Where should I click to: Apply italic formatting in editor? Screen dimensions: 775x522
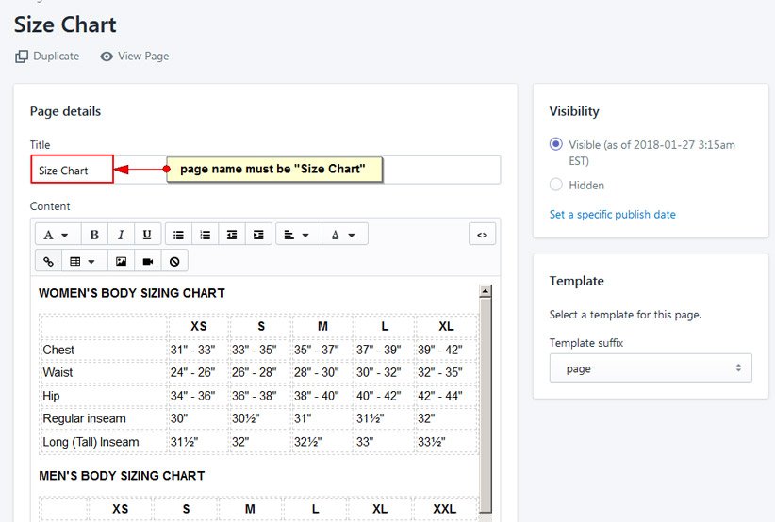click(x=121, y=235)
